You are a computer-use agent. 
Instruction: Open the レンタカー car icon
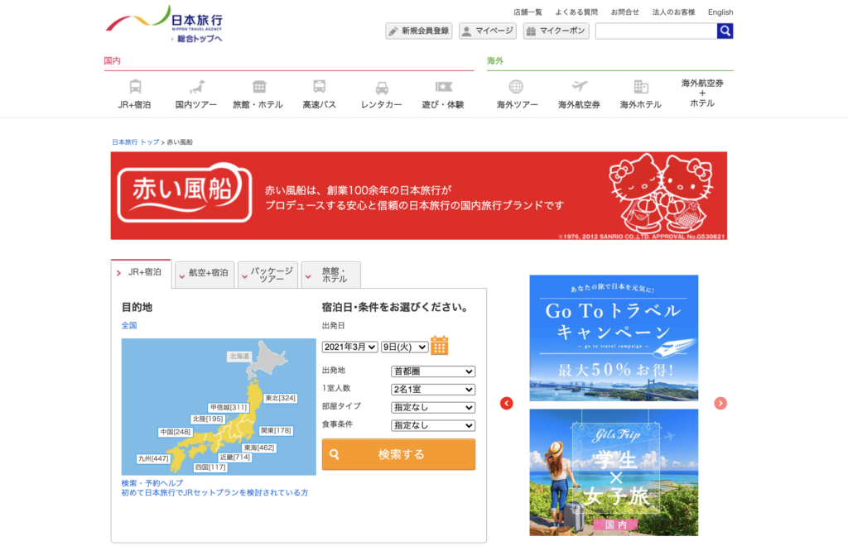tap(382, 88)
